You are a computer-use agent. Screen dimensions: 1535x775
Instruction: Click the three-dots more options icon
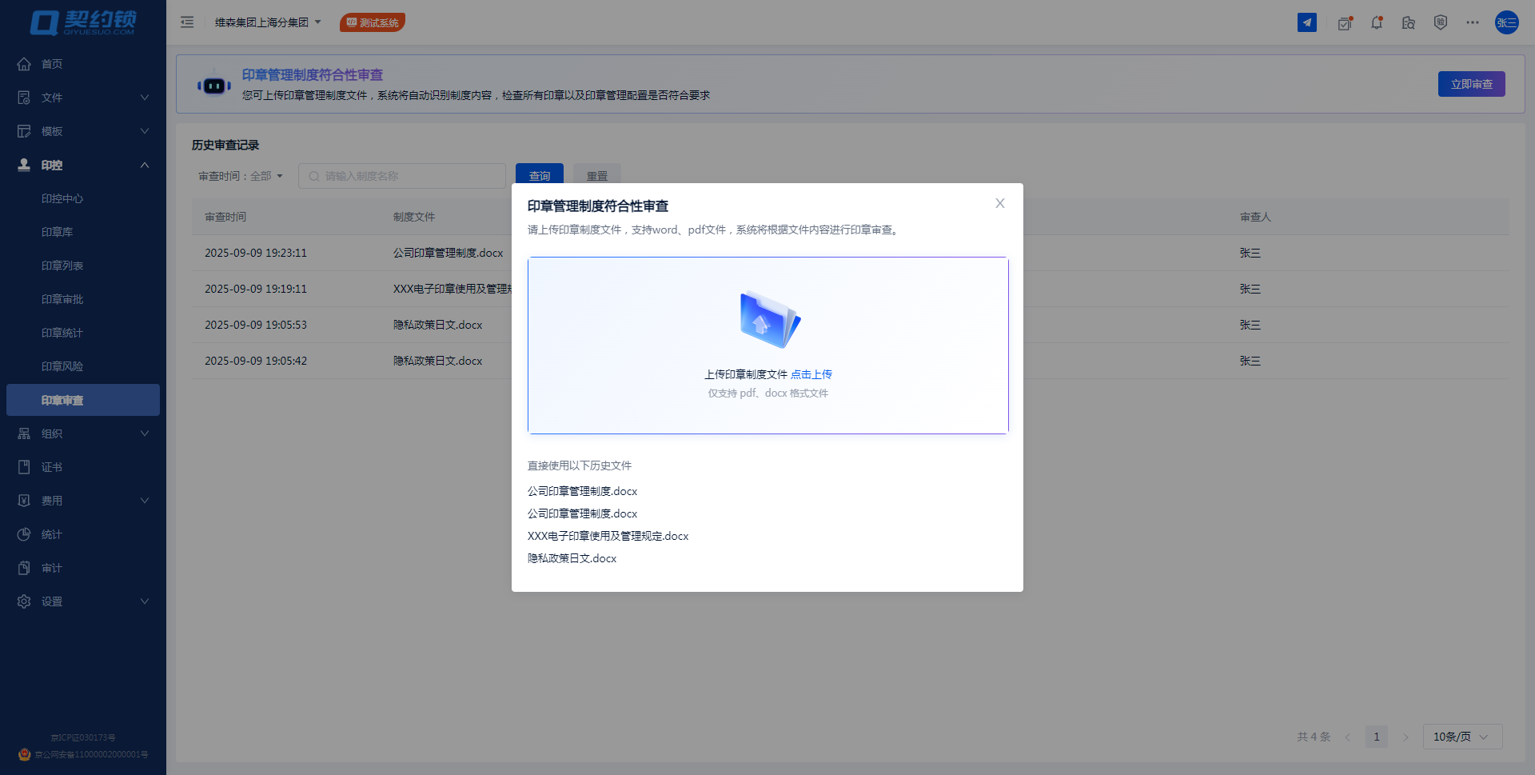point(1472,22)
